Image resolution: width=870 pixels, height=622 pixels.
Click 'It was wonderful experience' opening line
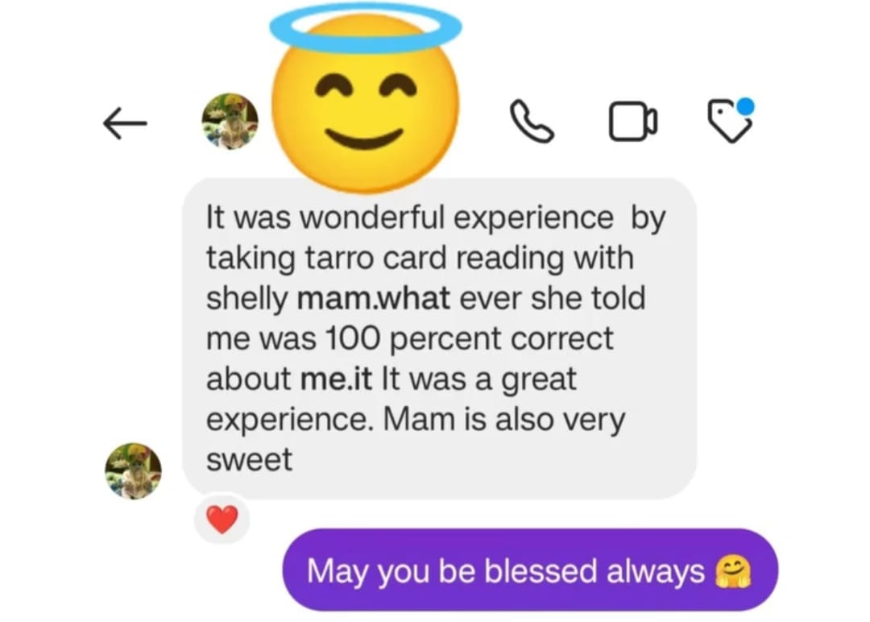(409, 217)
